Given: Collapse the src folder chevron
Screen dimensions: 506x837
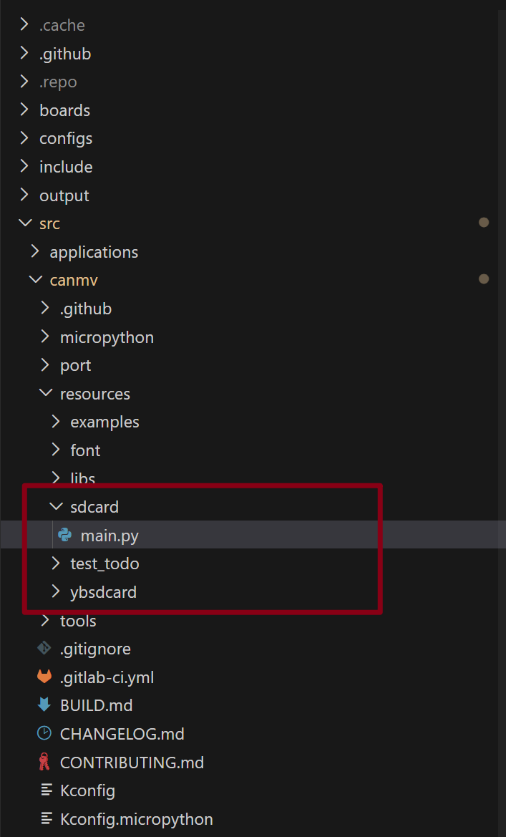Looking at the screenshot, I should pos(24,223).
